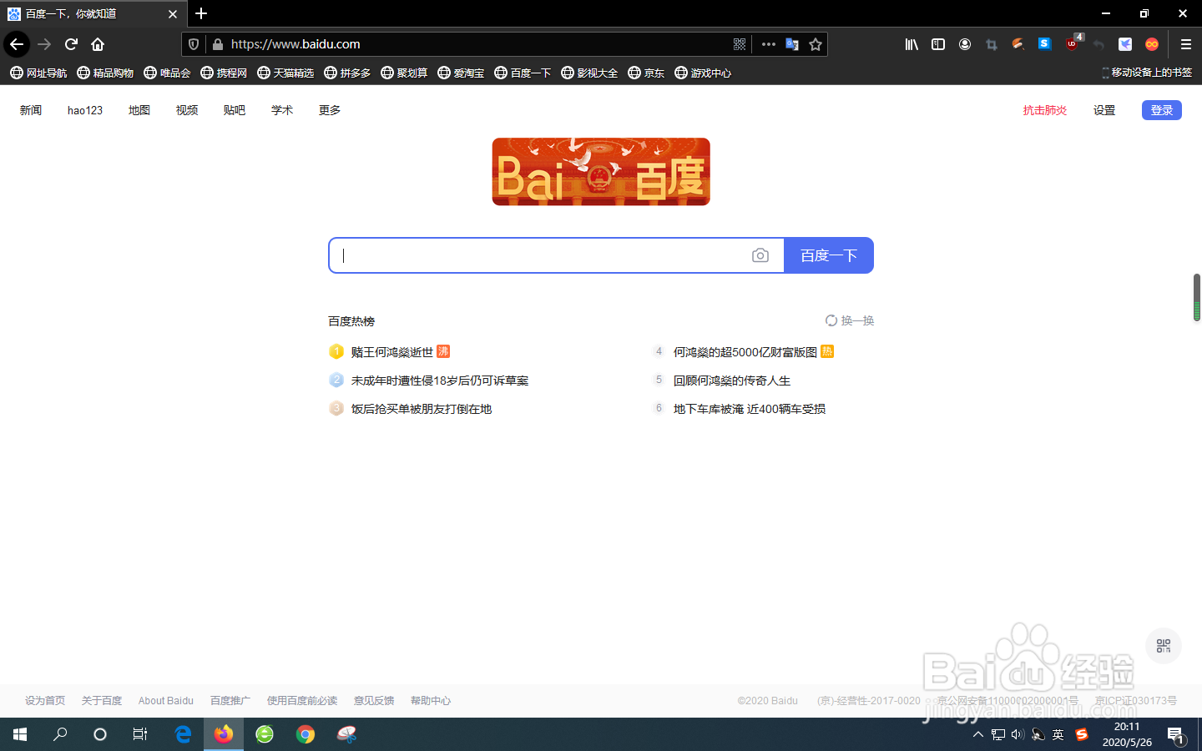1202x751 pixels.
Task: Open 移动设备上的书签 folder
Action: click(x=1147, y=73)
